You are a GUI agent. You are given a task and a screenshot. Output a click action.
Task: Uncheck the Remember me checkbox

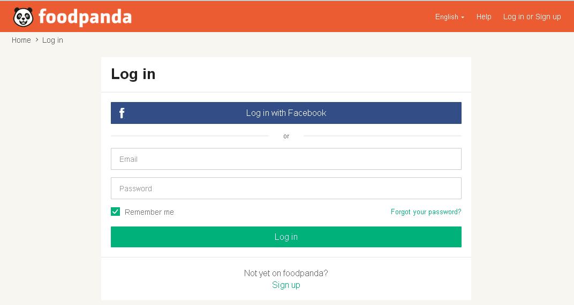[x=115, y=212]
